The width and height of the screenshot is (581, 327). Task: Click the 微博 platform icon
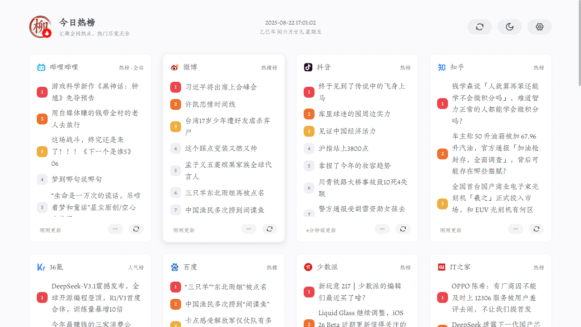point(175,67)
